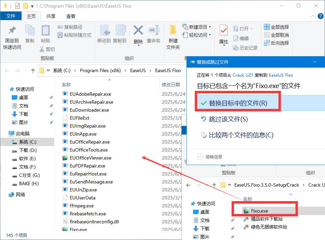Switch to the Home (主页) tab
Screen dimensions: 325x240
[x=31, y=16]
